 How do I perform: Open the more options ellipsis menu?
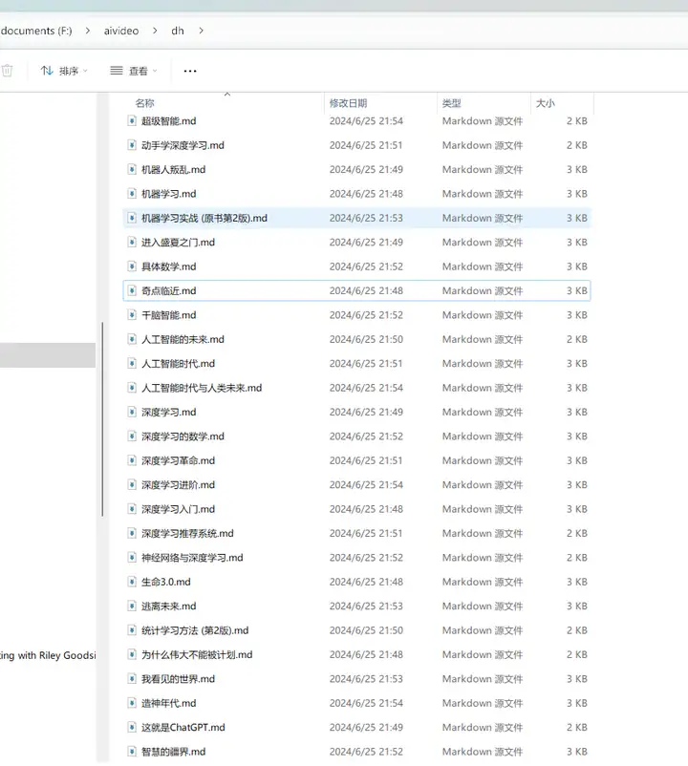click(x=190, y=71)
